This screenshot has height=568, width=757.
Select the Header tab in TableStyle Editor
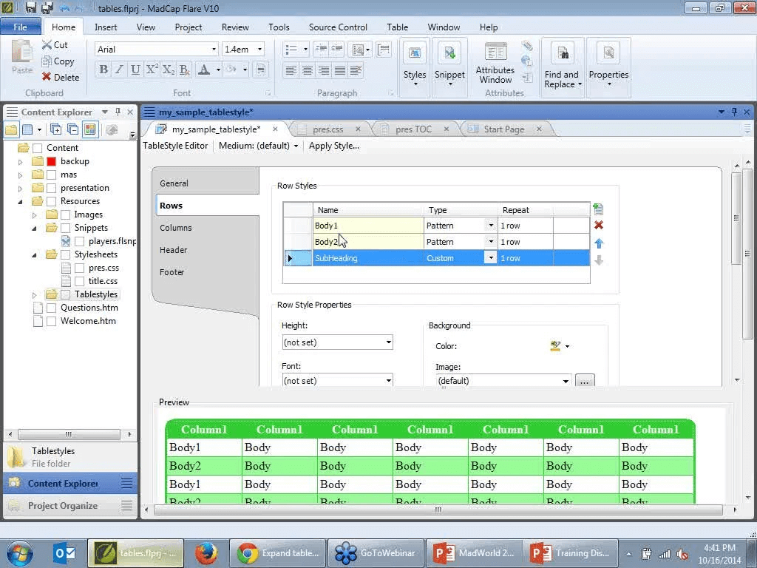[173, 250]
